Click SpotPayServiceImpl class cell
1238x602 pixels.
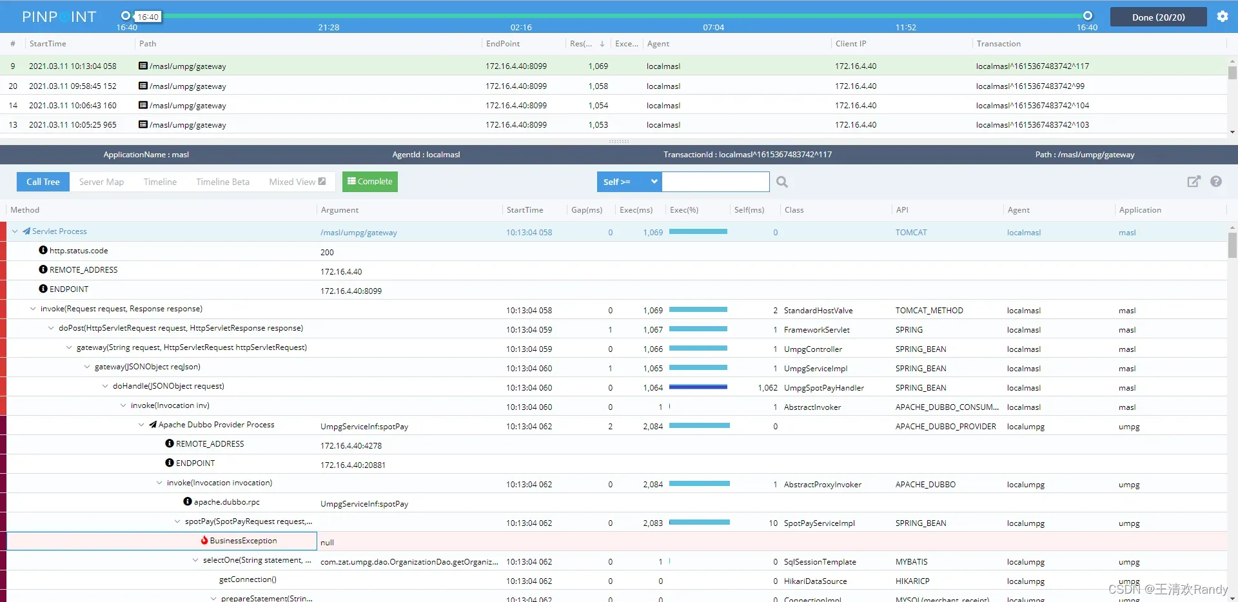[820, 523]
